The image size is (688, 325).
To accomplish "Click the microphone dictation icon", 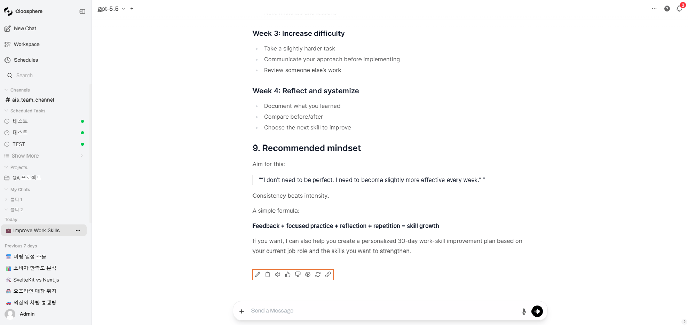I will point(523,311).
